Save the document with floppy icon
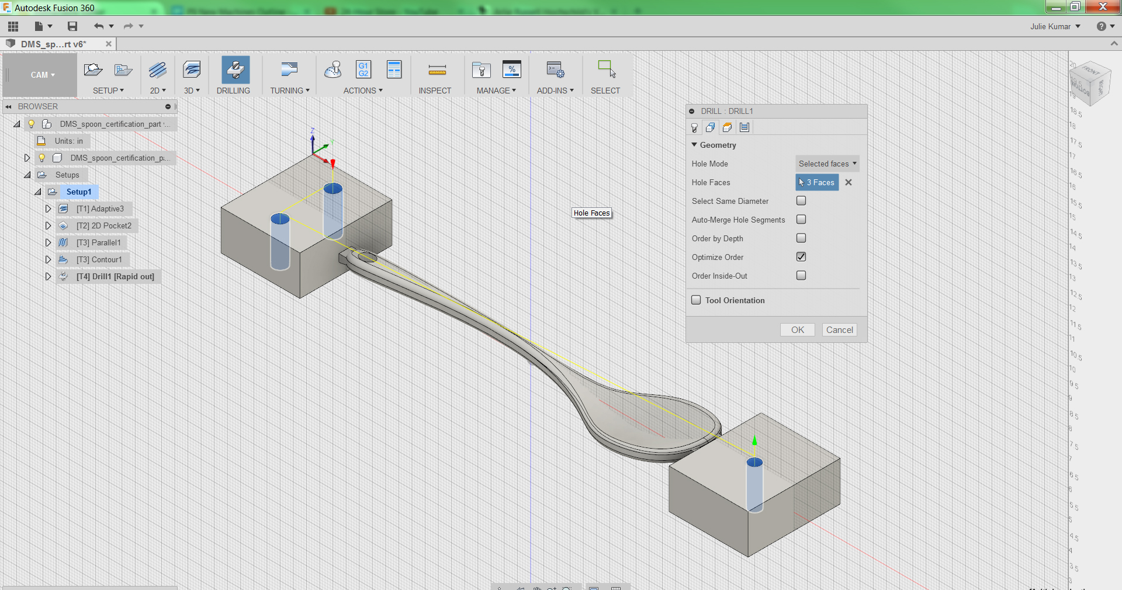The width and height of the screenshot is (1122, 590). pos(72,26)
